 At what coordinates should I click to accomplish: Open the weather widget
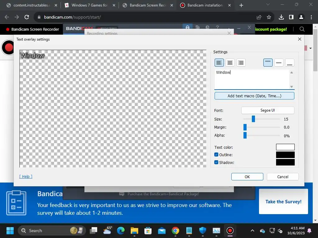point(107,231)
